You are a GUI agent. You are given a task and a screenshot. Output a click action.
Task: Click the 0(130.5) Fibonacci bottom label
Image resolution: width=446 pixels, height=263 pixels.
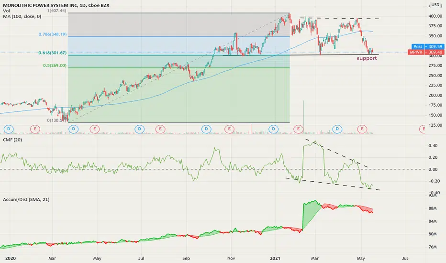tap(57, 121)
